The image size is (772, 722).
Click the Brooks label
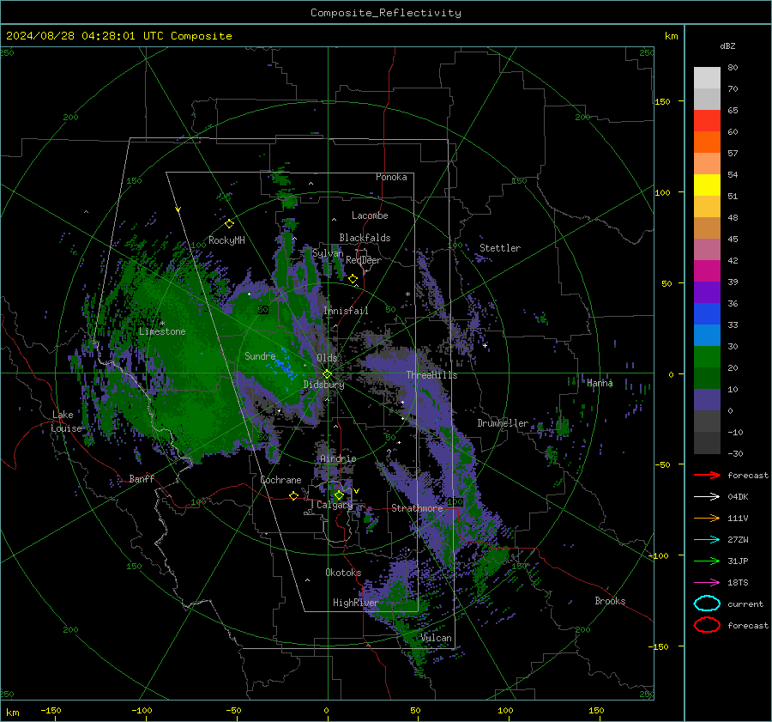[610, 601]
